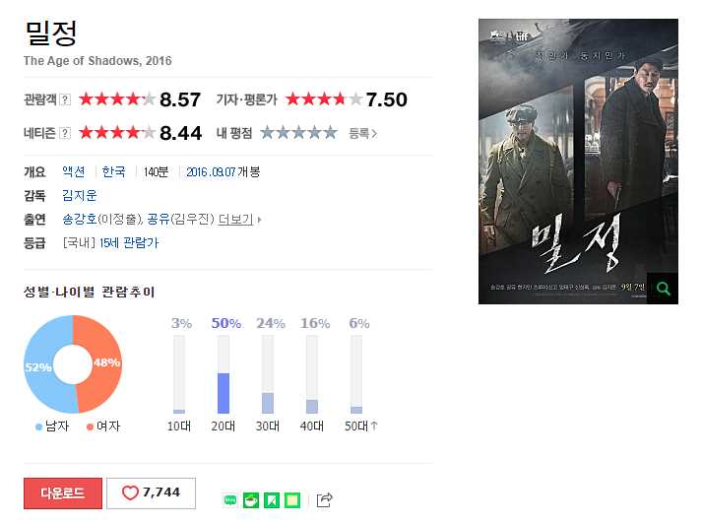702x525 pixels.
Task: Open the audience rating help question mark
Action: [x=65, y=99]
